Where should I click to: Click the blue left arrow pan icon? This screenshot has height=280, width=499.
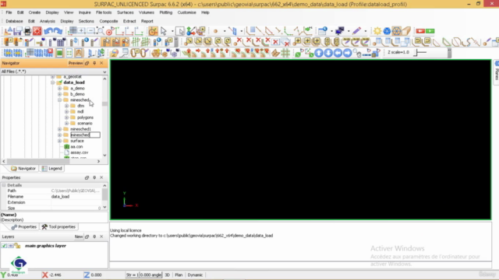[338, 53]
